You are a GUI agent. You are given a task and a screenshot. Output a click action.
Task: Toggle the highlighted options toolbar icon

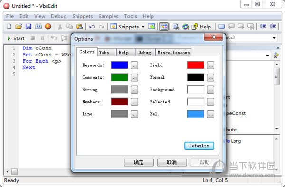pos(163,27)
